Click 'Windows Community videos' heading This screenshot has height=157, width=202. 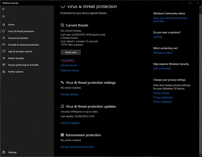click(169, 13)
